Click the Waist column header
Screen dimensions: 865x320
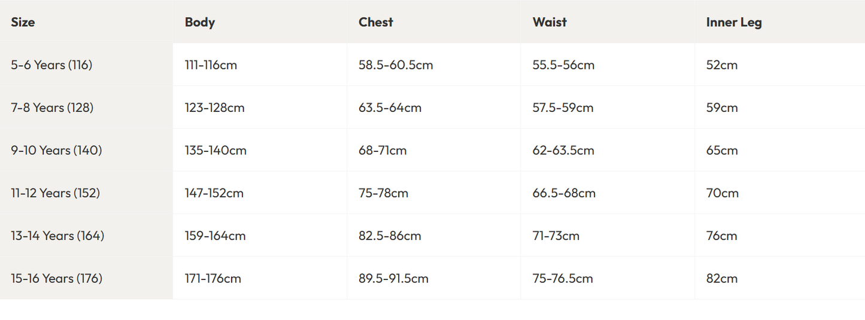click(550, 22)
